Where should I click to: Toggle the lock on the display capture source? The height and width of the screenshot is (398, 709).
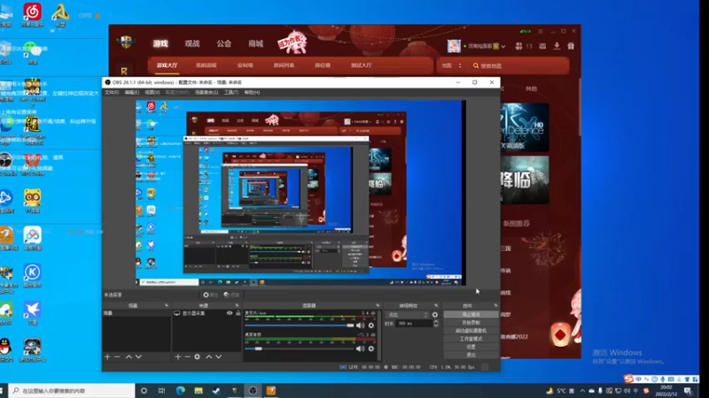(238, 313)
